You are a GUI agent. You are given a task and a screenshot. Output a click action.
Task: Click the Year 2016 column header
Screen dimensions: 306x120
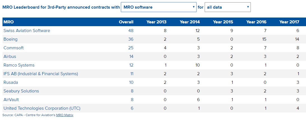256,22
